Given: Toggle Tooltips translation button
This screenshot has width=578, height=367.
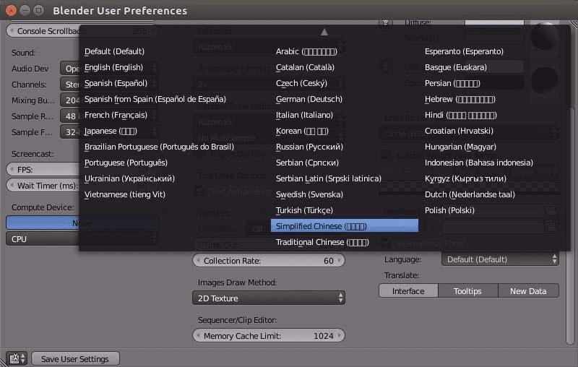Looking at the screenshot, I should tap(467, 290).
